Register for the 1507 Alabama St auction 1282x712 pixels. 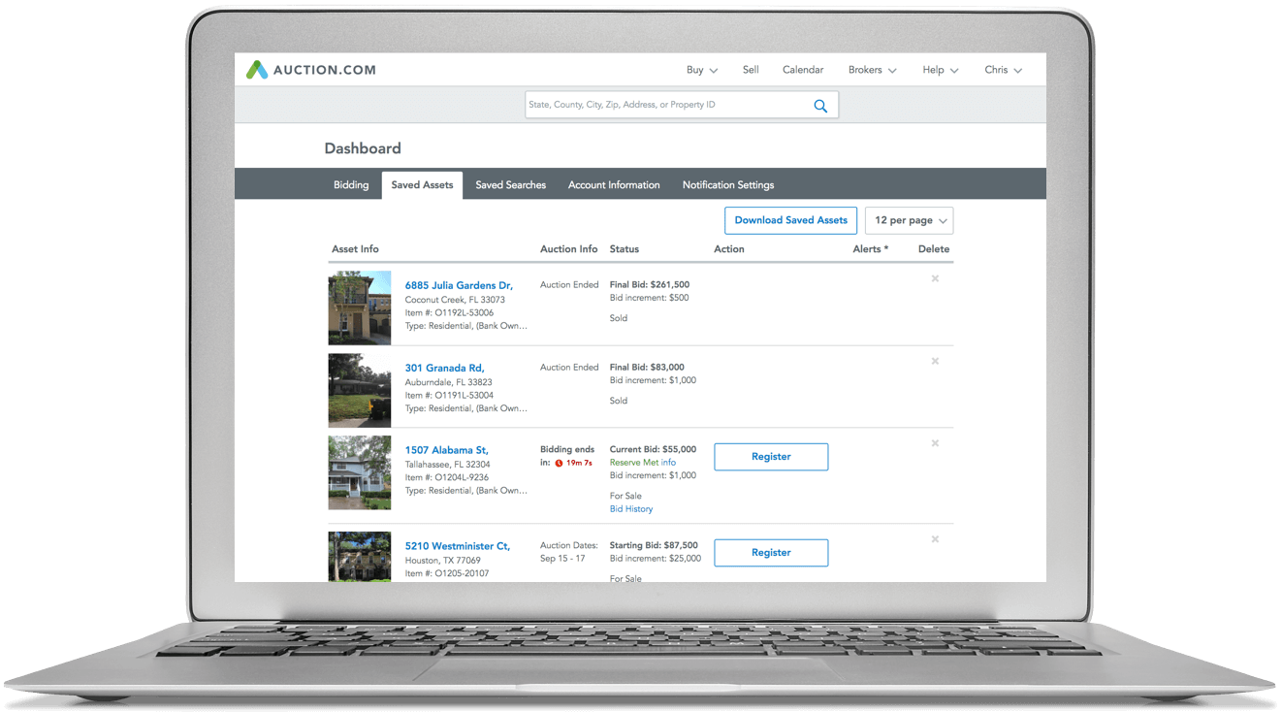[x=771, y=457]
